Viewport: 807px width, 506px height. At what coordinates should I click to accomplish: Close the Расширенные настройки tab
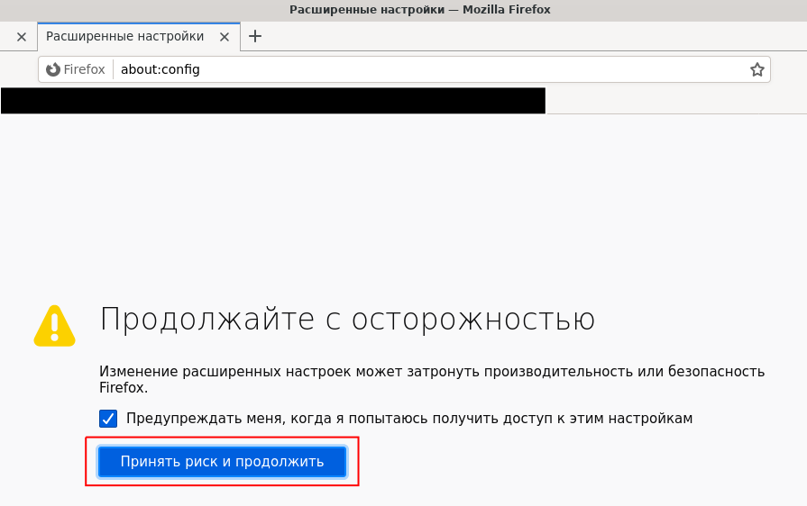pos(225,37)
